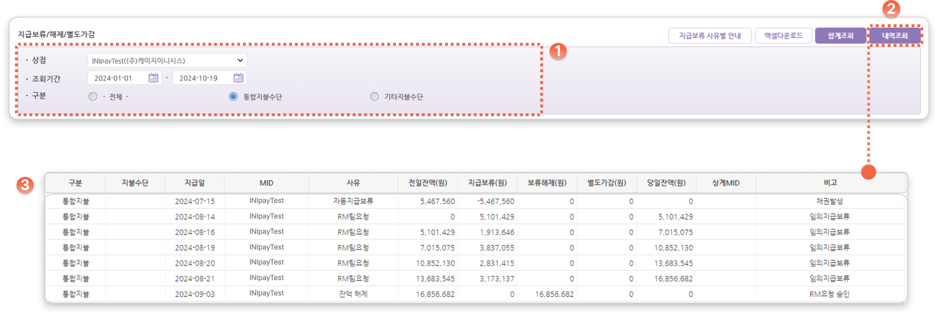The width and height of the screenshot is (938, 315).
Task: Select the 2024-08-19 date cell
Action: tap(195, 248)
